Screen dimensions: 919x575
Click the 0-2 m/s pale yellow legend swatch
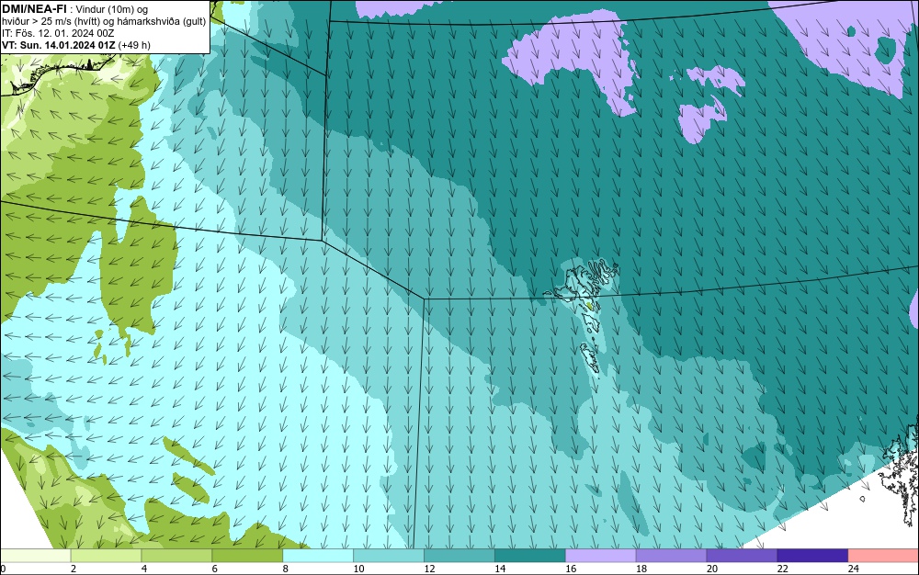(x=35, y=556)
